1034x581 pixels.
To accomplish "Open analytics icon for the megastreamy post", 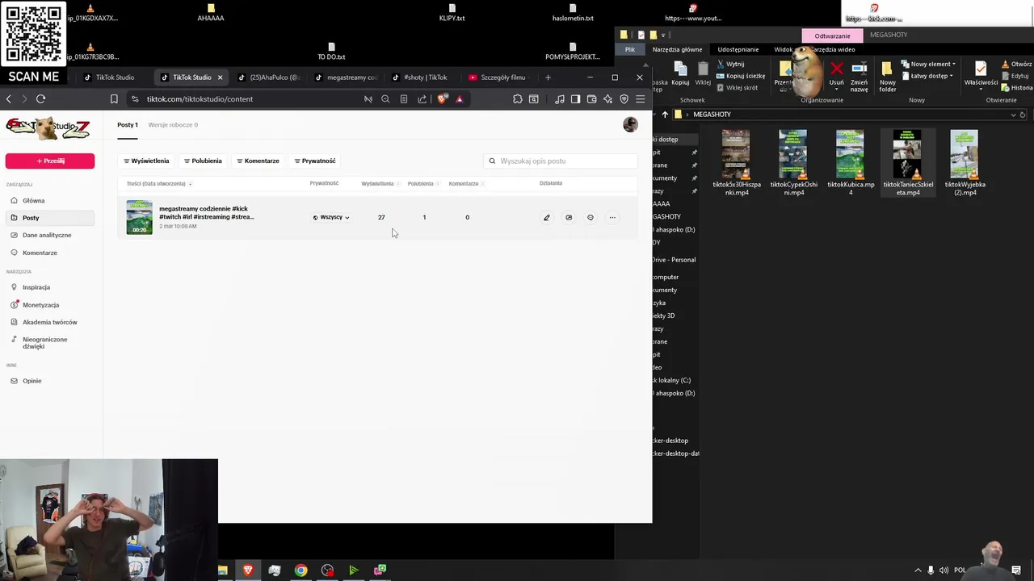I will (x=569, y=217).
